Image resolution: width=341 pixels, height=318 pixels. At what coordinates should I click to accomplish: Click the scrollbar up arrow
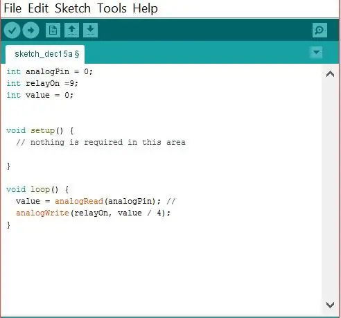[330, 74]
